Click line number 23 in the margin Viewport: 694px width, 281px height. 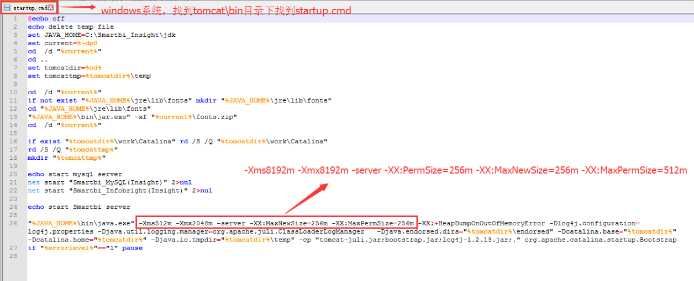tap(14, 198)
